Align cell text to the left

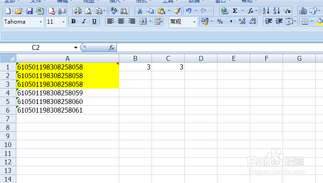pyautogui.click(x=111, y=21)
